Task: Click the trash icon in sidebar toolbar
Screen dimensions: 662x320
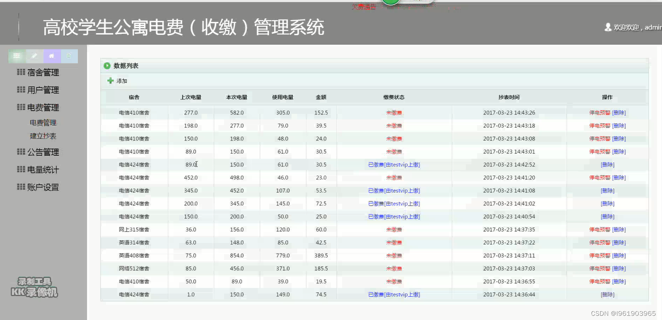Action: [69, 56]
